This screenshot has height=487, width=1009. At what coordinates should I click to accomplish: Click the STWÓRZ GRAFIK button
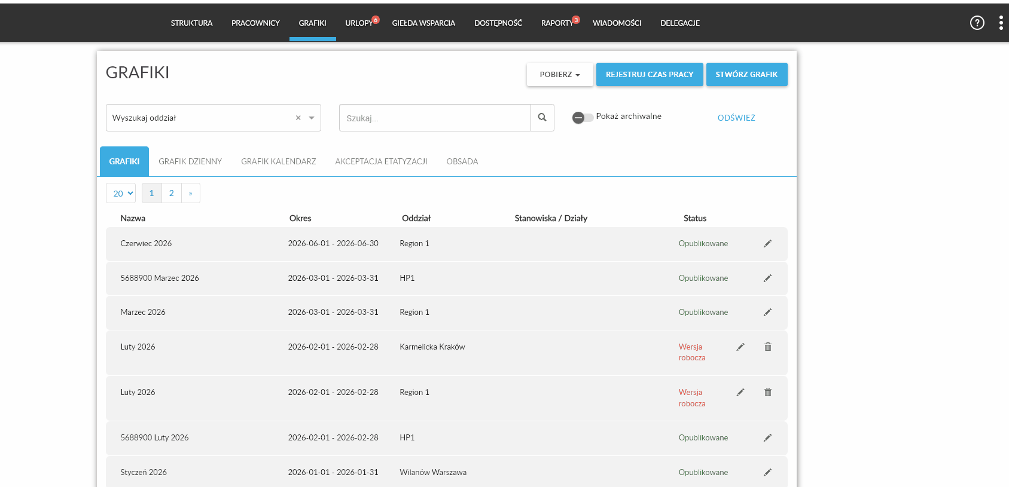(746, 75)
